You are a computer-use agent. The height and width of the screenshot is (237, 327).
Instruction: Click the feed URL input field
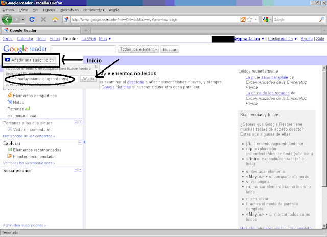[x=42, y=79]
